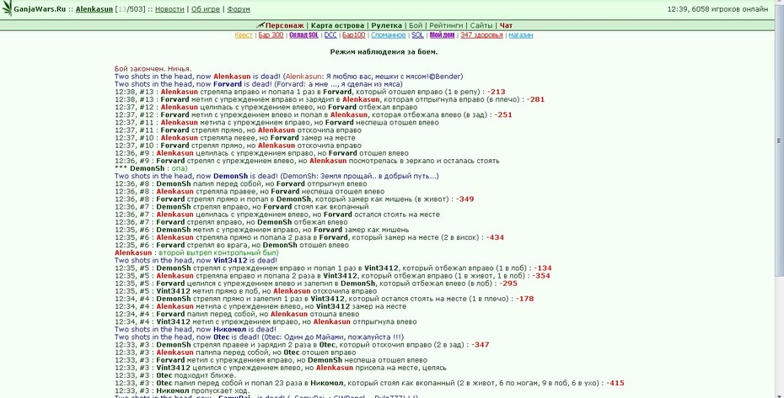The width and height of the screenshot is (784, 398).
Task: Open Alenkasun profile link in header
Action: coord(94,9)
